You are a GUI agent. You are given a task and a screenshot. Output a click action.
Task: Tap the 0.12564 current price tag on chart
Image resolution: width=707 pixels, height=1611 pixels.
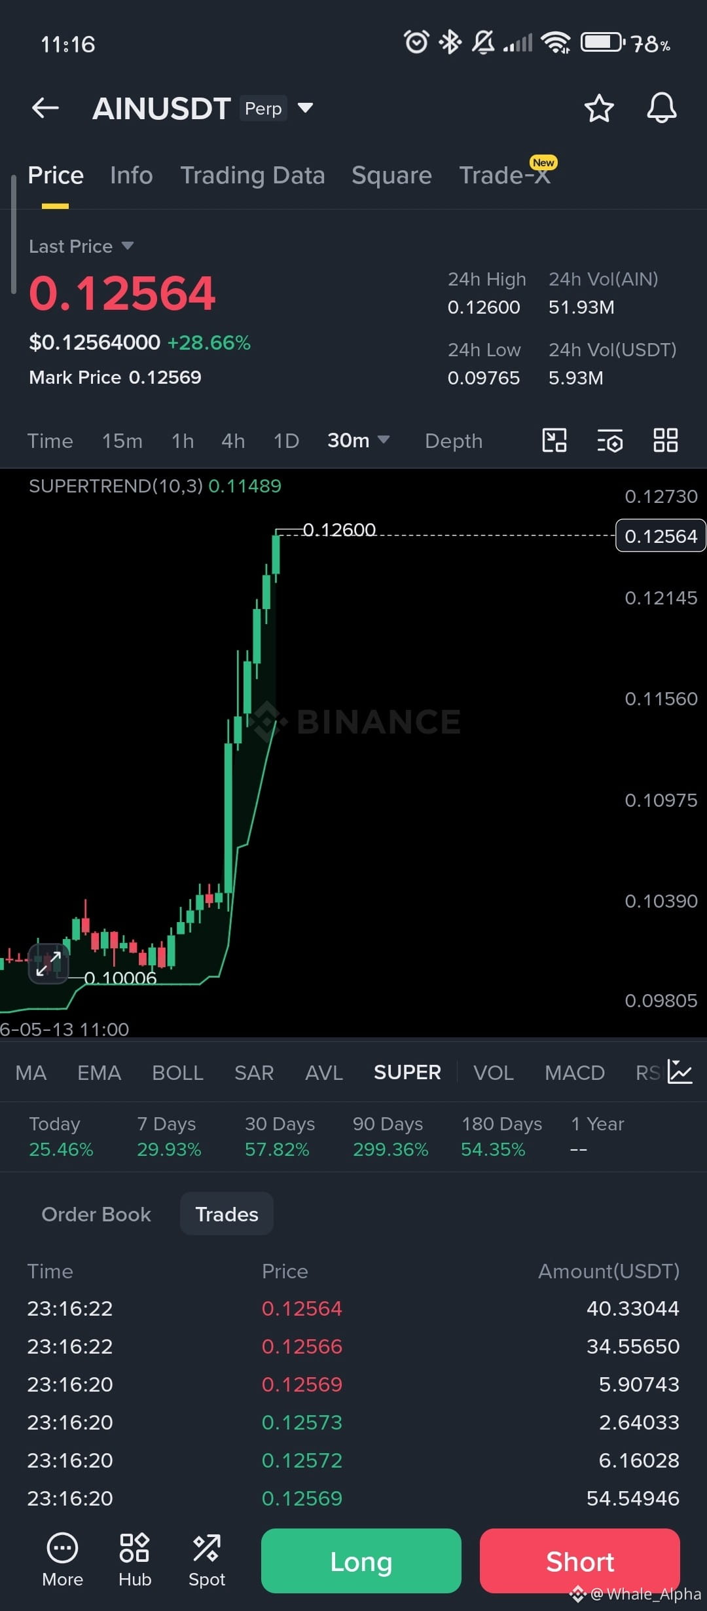pyautogui.click(x=661, y=536)
